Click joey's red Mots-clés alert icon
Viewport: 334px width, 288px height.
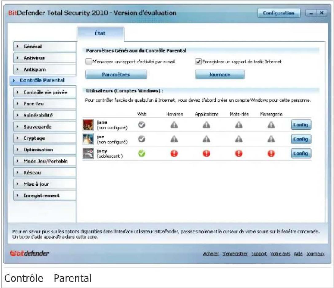pos(239,153)
